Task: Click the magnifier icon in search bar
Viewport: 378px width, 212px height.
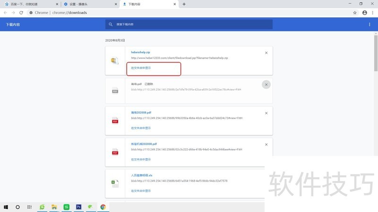Action: pyautogui.click(x=111, y=24)
